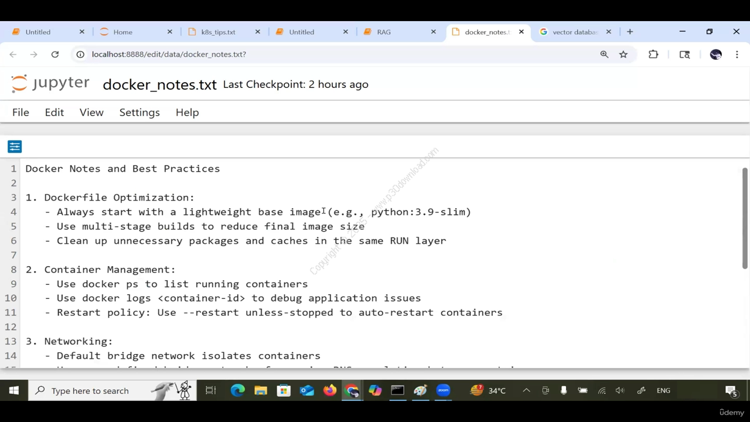
Task: View site information for localhost
Action: (80, 54)
